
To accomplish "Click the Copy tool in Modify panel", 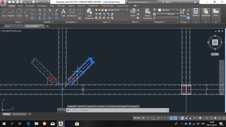I will [40, 14].
